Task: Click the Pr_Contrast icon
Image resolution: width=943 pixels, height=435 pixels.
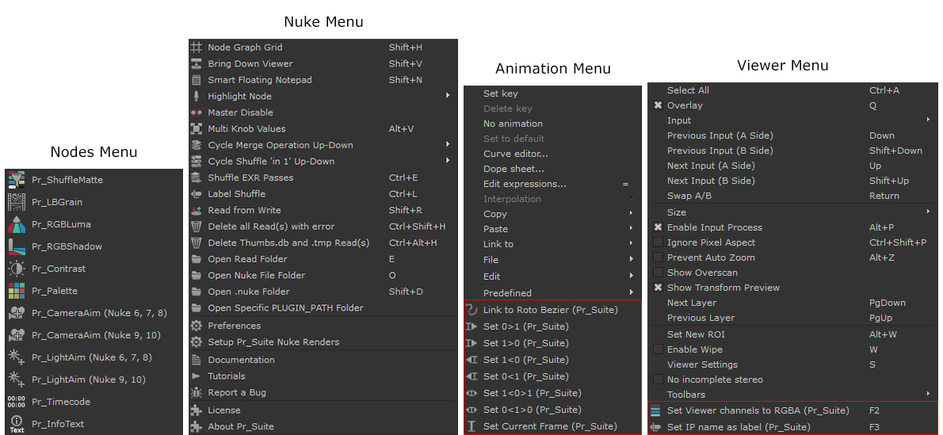Action: 17,269
